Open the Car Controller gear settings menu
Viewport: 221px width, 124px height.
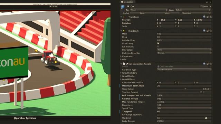[x=211, y=64]
